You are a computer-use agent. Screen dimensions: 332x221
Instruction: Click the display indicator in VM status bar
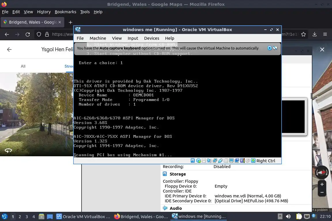(231, 161)
